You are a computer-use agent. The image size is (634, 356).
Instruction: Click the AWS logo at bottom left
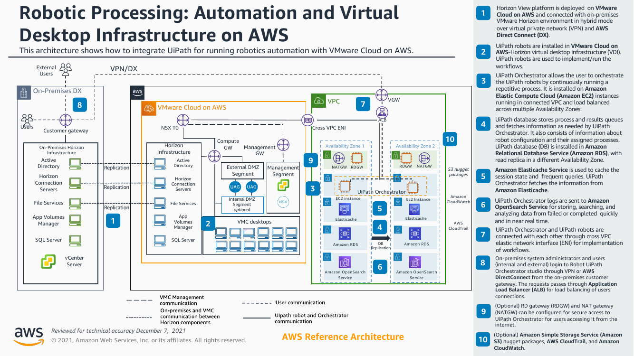pyautogui.click(x=29, y=335)
